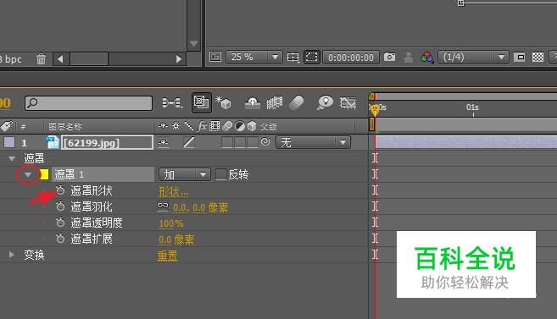Click the fx effects column header icon

coord(202,126)
